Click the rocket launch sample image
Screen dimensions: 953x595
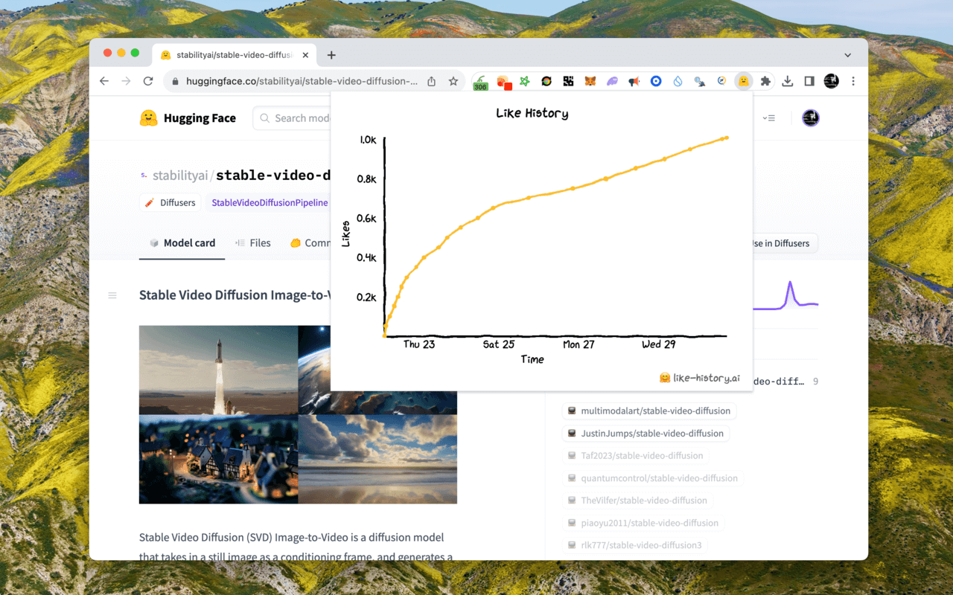[218, 370]
